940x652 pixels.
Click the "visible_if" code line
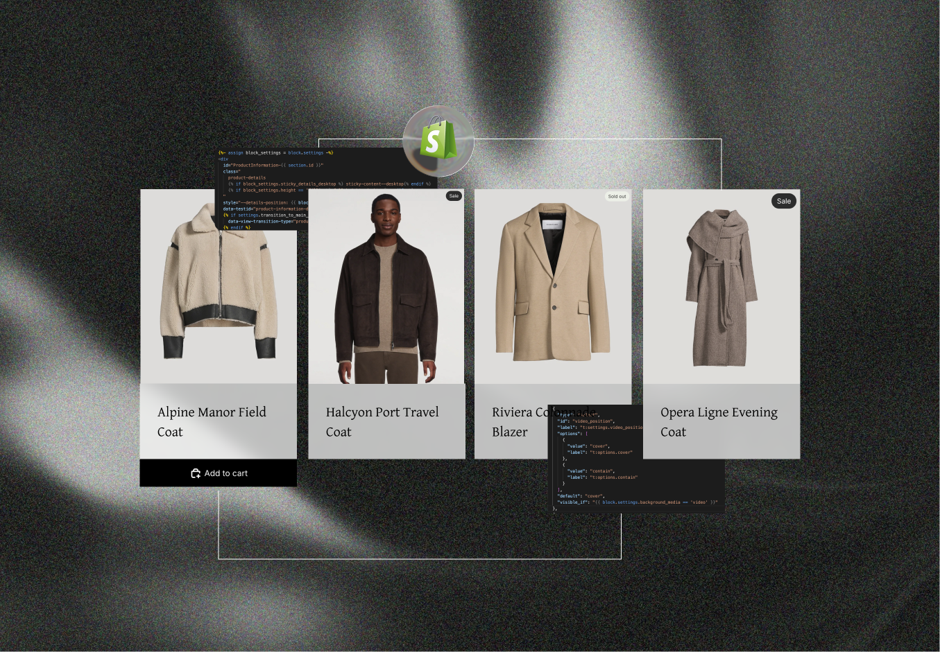tap(637, 502)
